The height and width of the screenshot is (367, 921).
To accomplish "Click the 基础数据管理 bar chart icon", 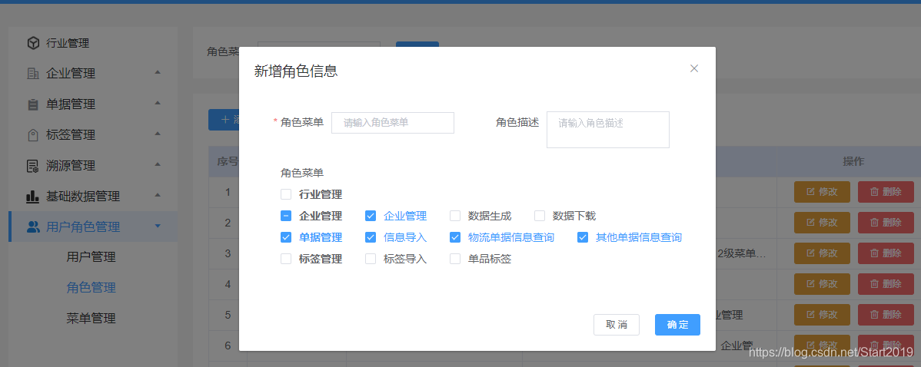I will click(x=33, y=196).
